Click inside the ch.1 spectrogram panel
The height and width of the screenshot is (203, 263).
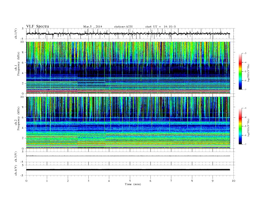tap(128, 68)
